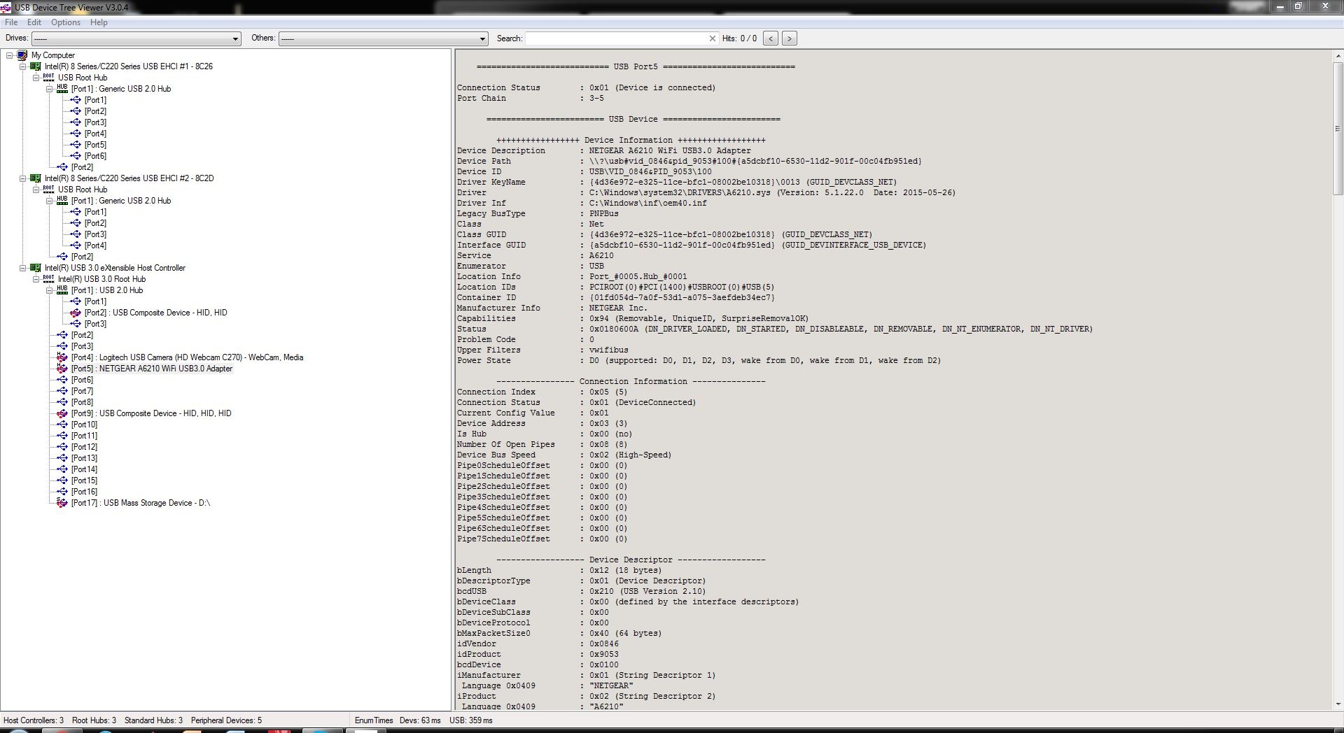Go to the previous search hit
The image size is (1344, 733).
[x=771, y=38]
